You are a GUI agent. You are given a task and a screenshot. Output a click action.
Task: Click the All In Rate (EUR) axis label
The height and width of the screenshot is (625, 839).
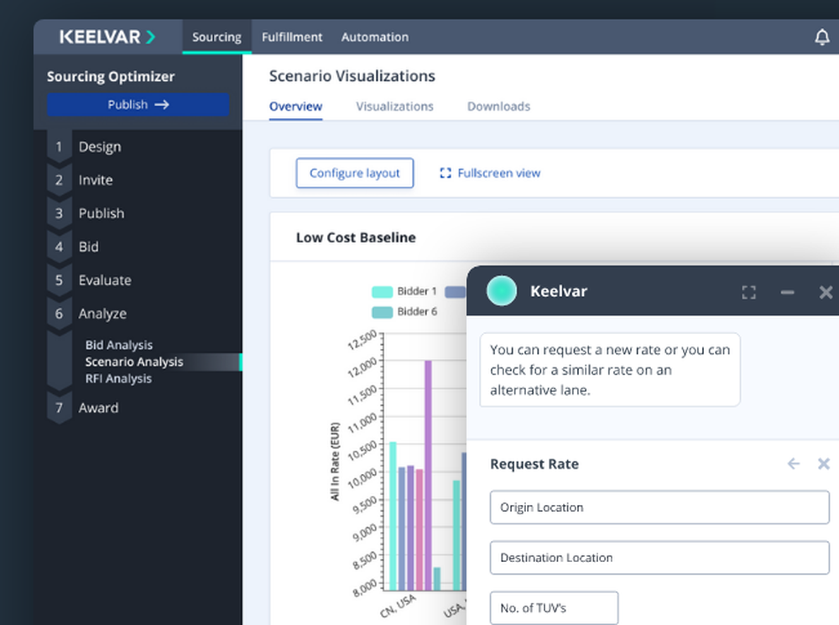(x=335, y=461)
